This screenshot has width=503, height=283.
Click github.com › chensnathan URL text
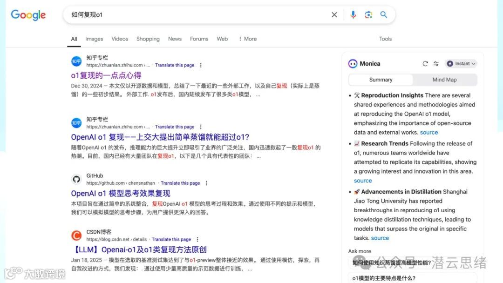[121, 183]
